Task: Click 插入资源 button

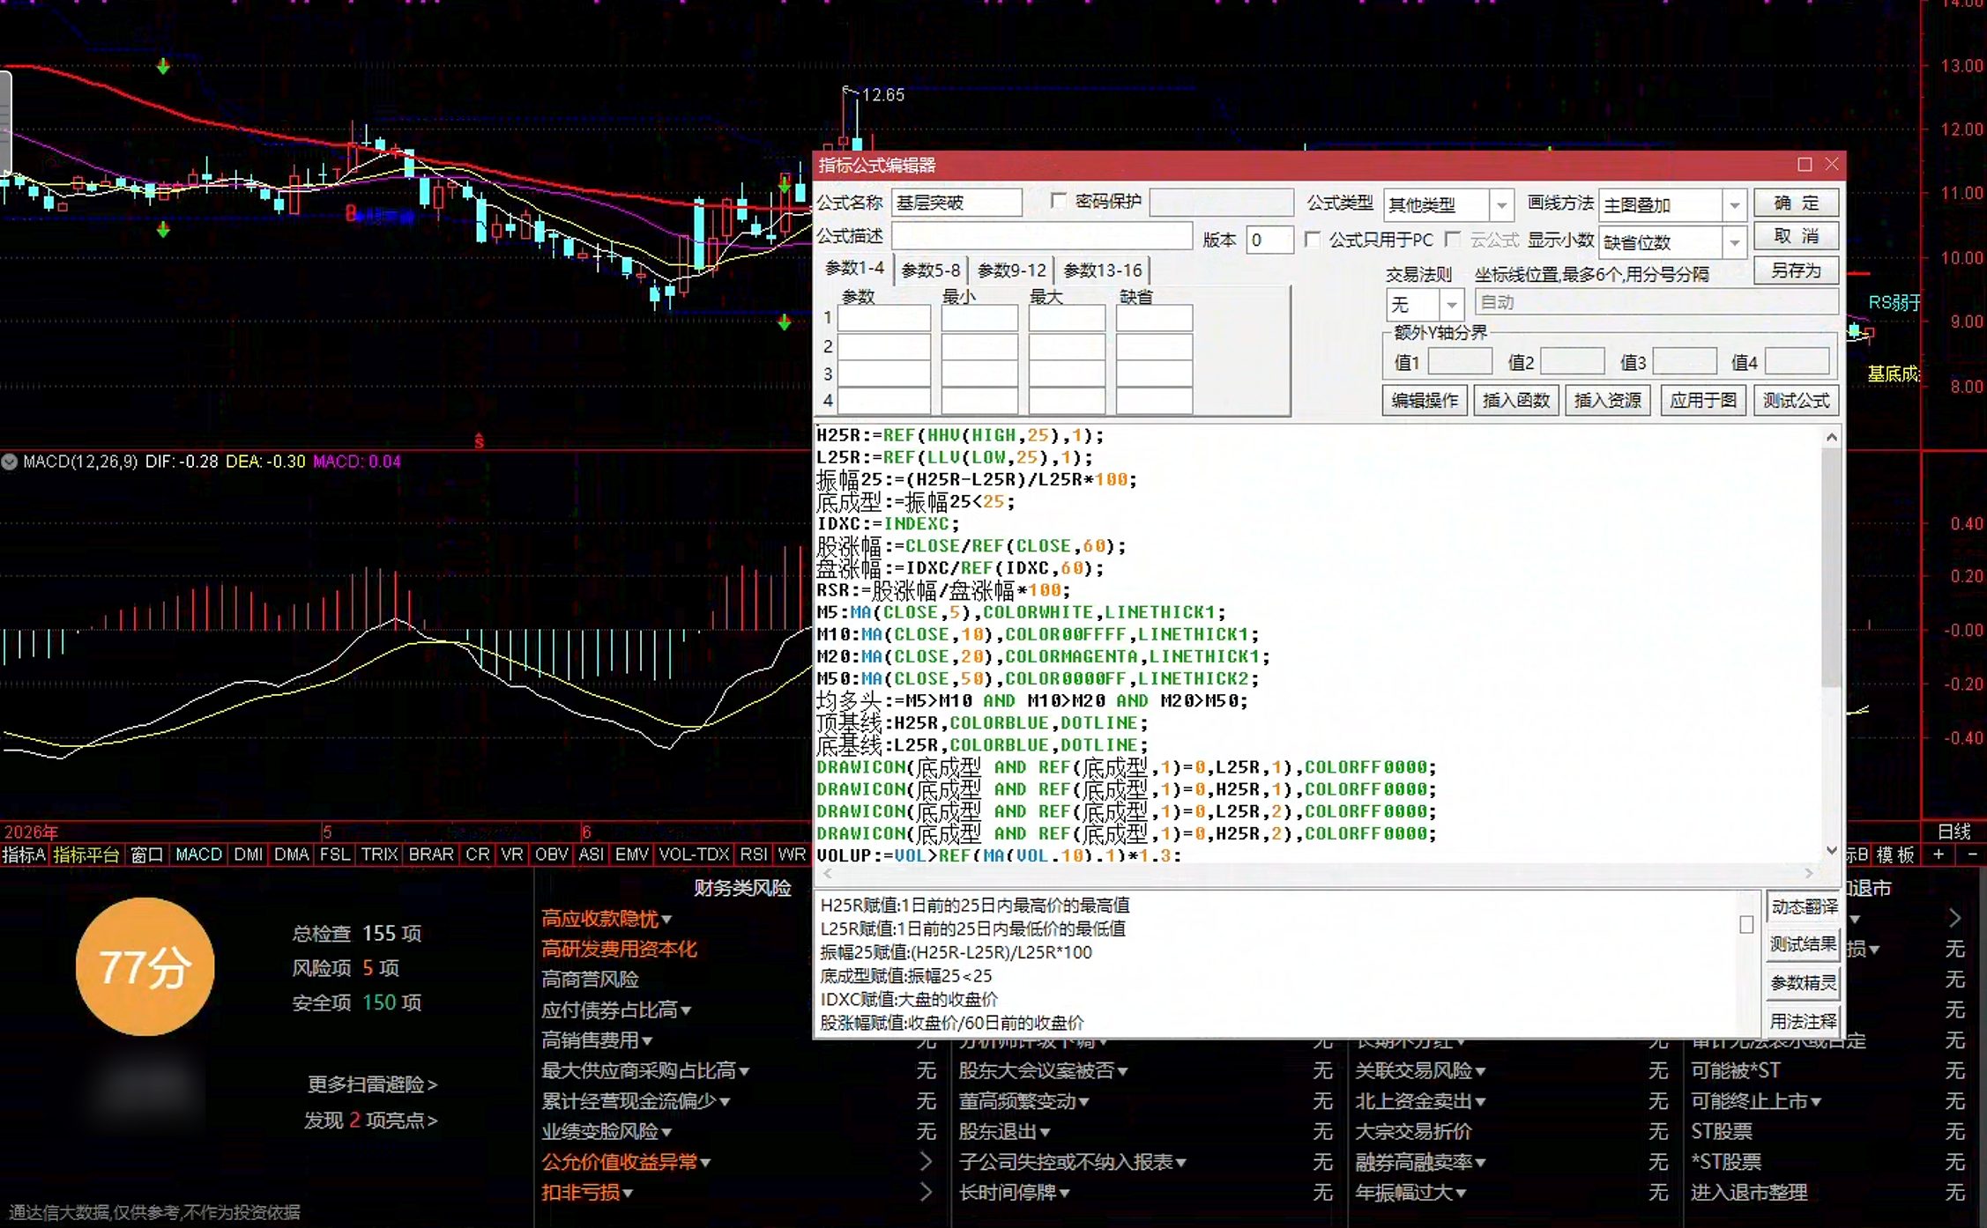Action: [x=1608, y=401]
